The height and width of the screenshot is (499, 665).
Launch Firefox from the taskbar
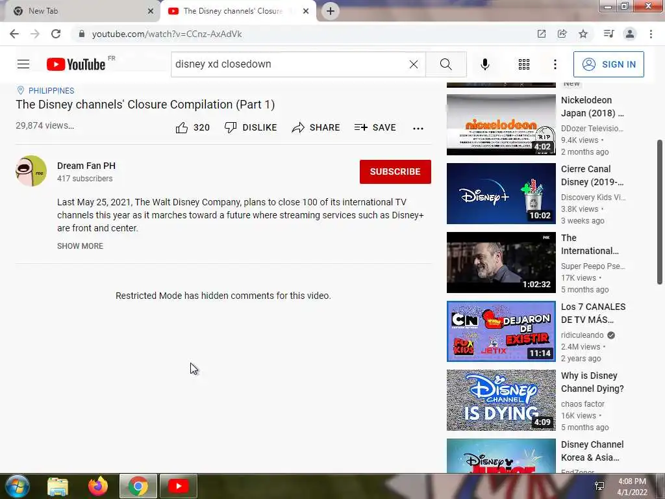pos(98,486)
